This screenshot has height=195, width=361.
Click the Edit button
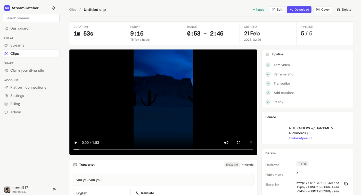(277, 10)
